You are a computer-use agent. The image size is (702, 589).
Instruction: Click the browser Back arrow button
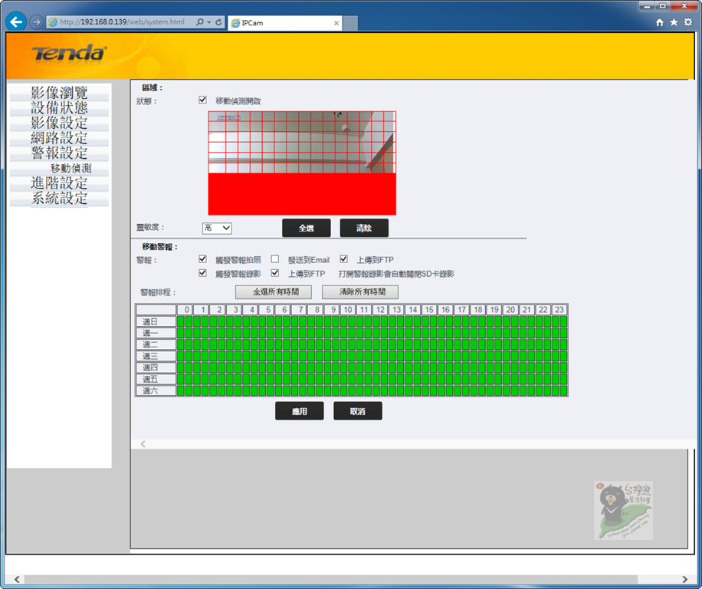[x=16, y=21]
